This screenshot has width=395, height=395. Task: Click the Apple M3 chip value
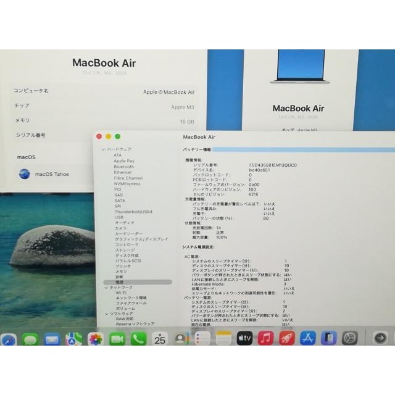click(x=183, y=107)
